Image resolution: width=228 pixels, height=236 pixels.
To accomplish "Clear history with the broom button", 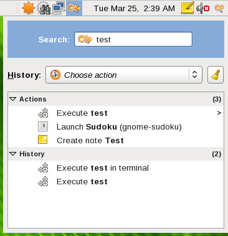I will pyautogui.click(x=216, y=75).
